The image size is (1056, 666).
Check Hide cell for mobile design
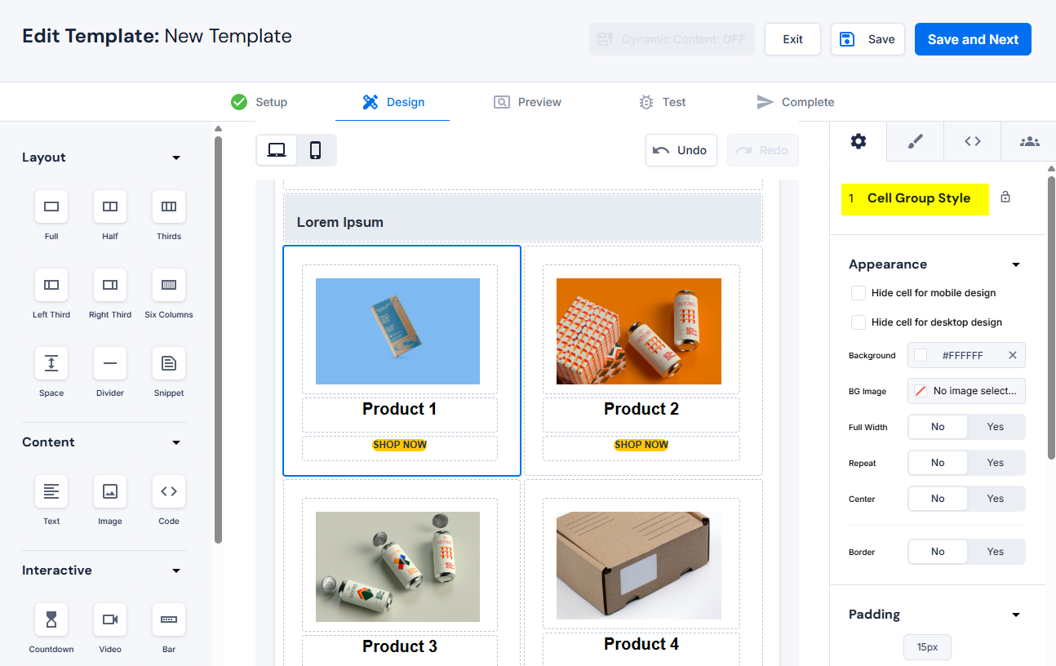click(x=859, y=293)
